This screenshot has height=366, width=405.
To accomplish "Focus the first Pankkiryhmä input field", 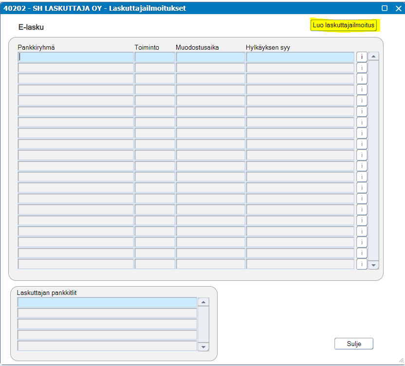I will [x=75, y=57].
